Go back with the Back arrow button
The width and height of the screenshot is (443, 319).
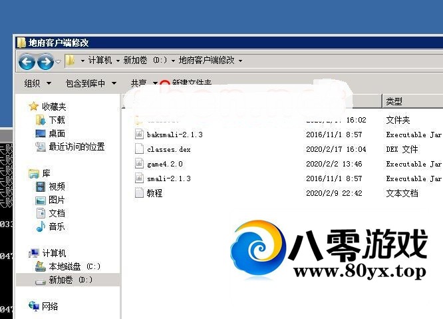[27, 61]
